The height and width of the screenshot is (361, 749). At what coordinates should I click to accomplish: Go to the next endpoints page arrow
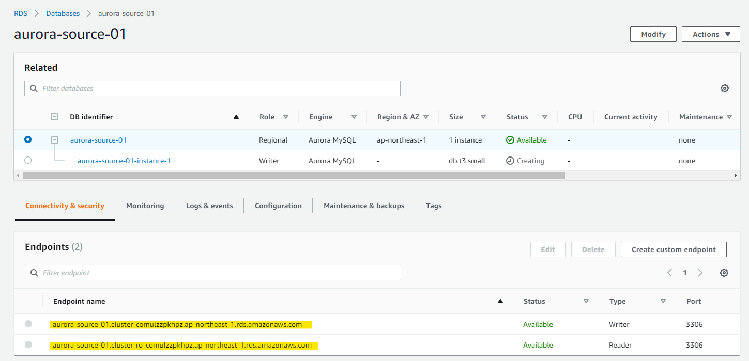[x=700, y=273]
